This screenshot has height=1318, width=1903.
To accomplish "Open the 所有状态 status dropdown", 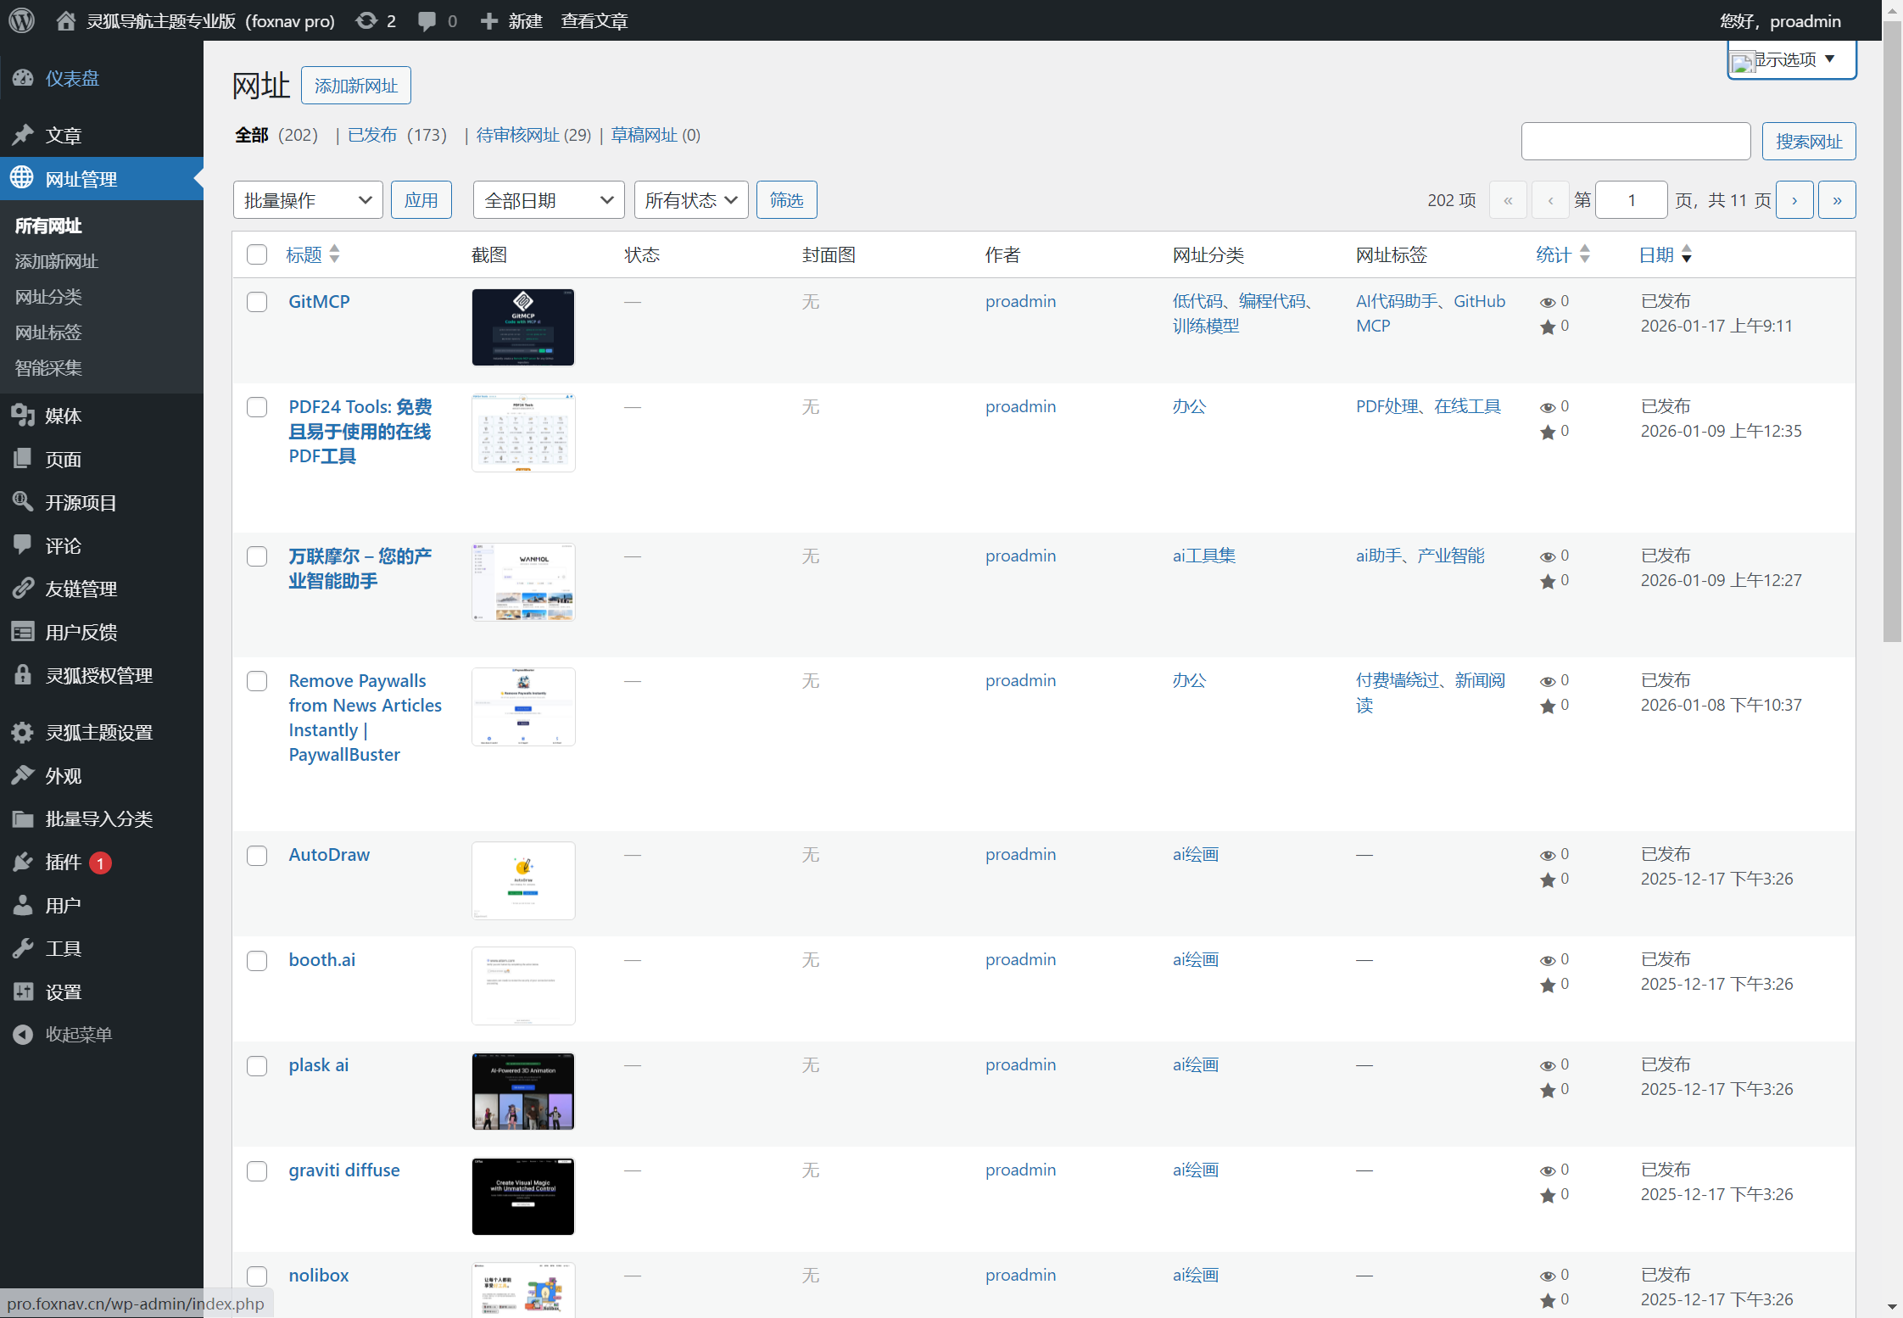I will coord(690,200).
